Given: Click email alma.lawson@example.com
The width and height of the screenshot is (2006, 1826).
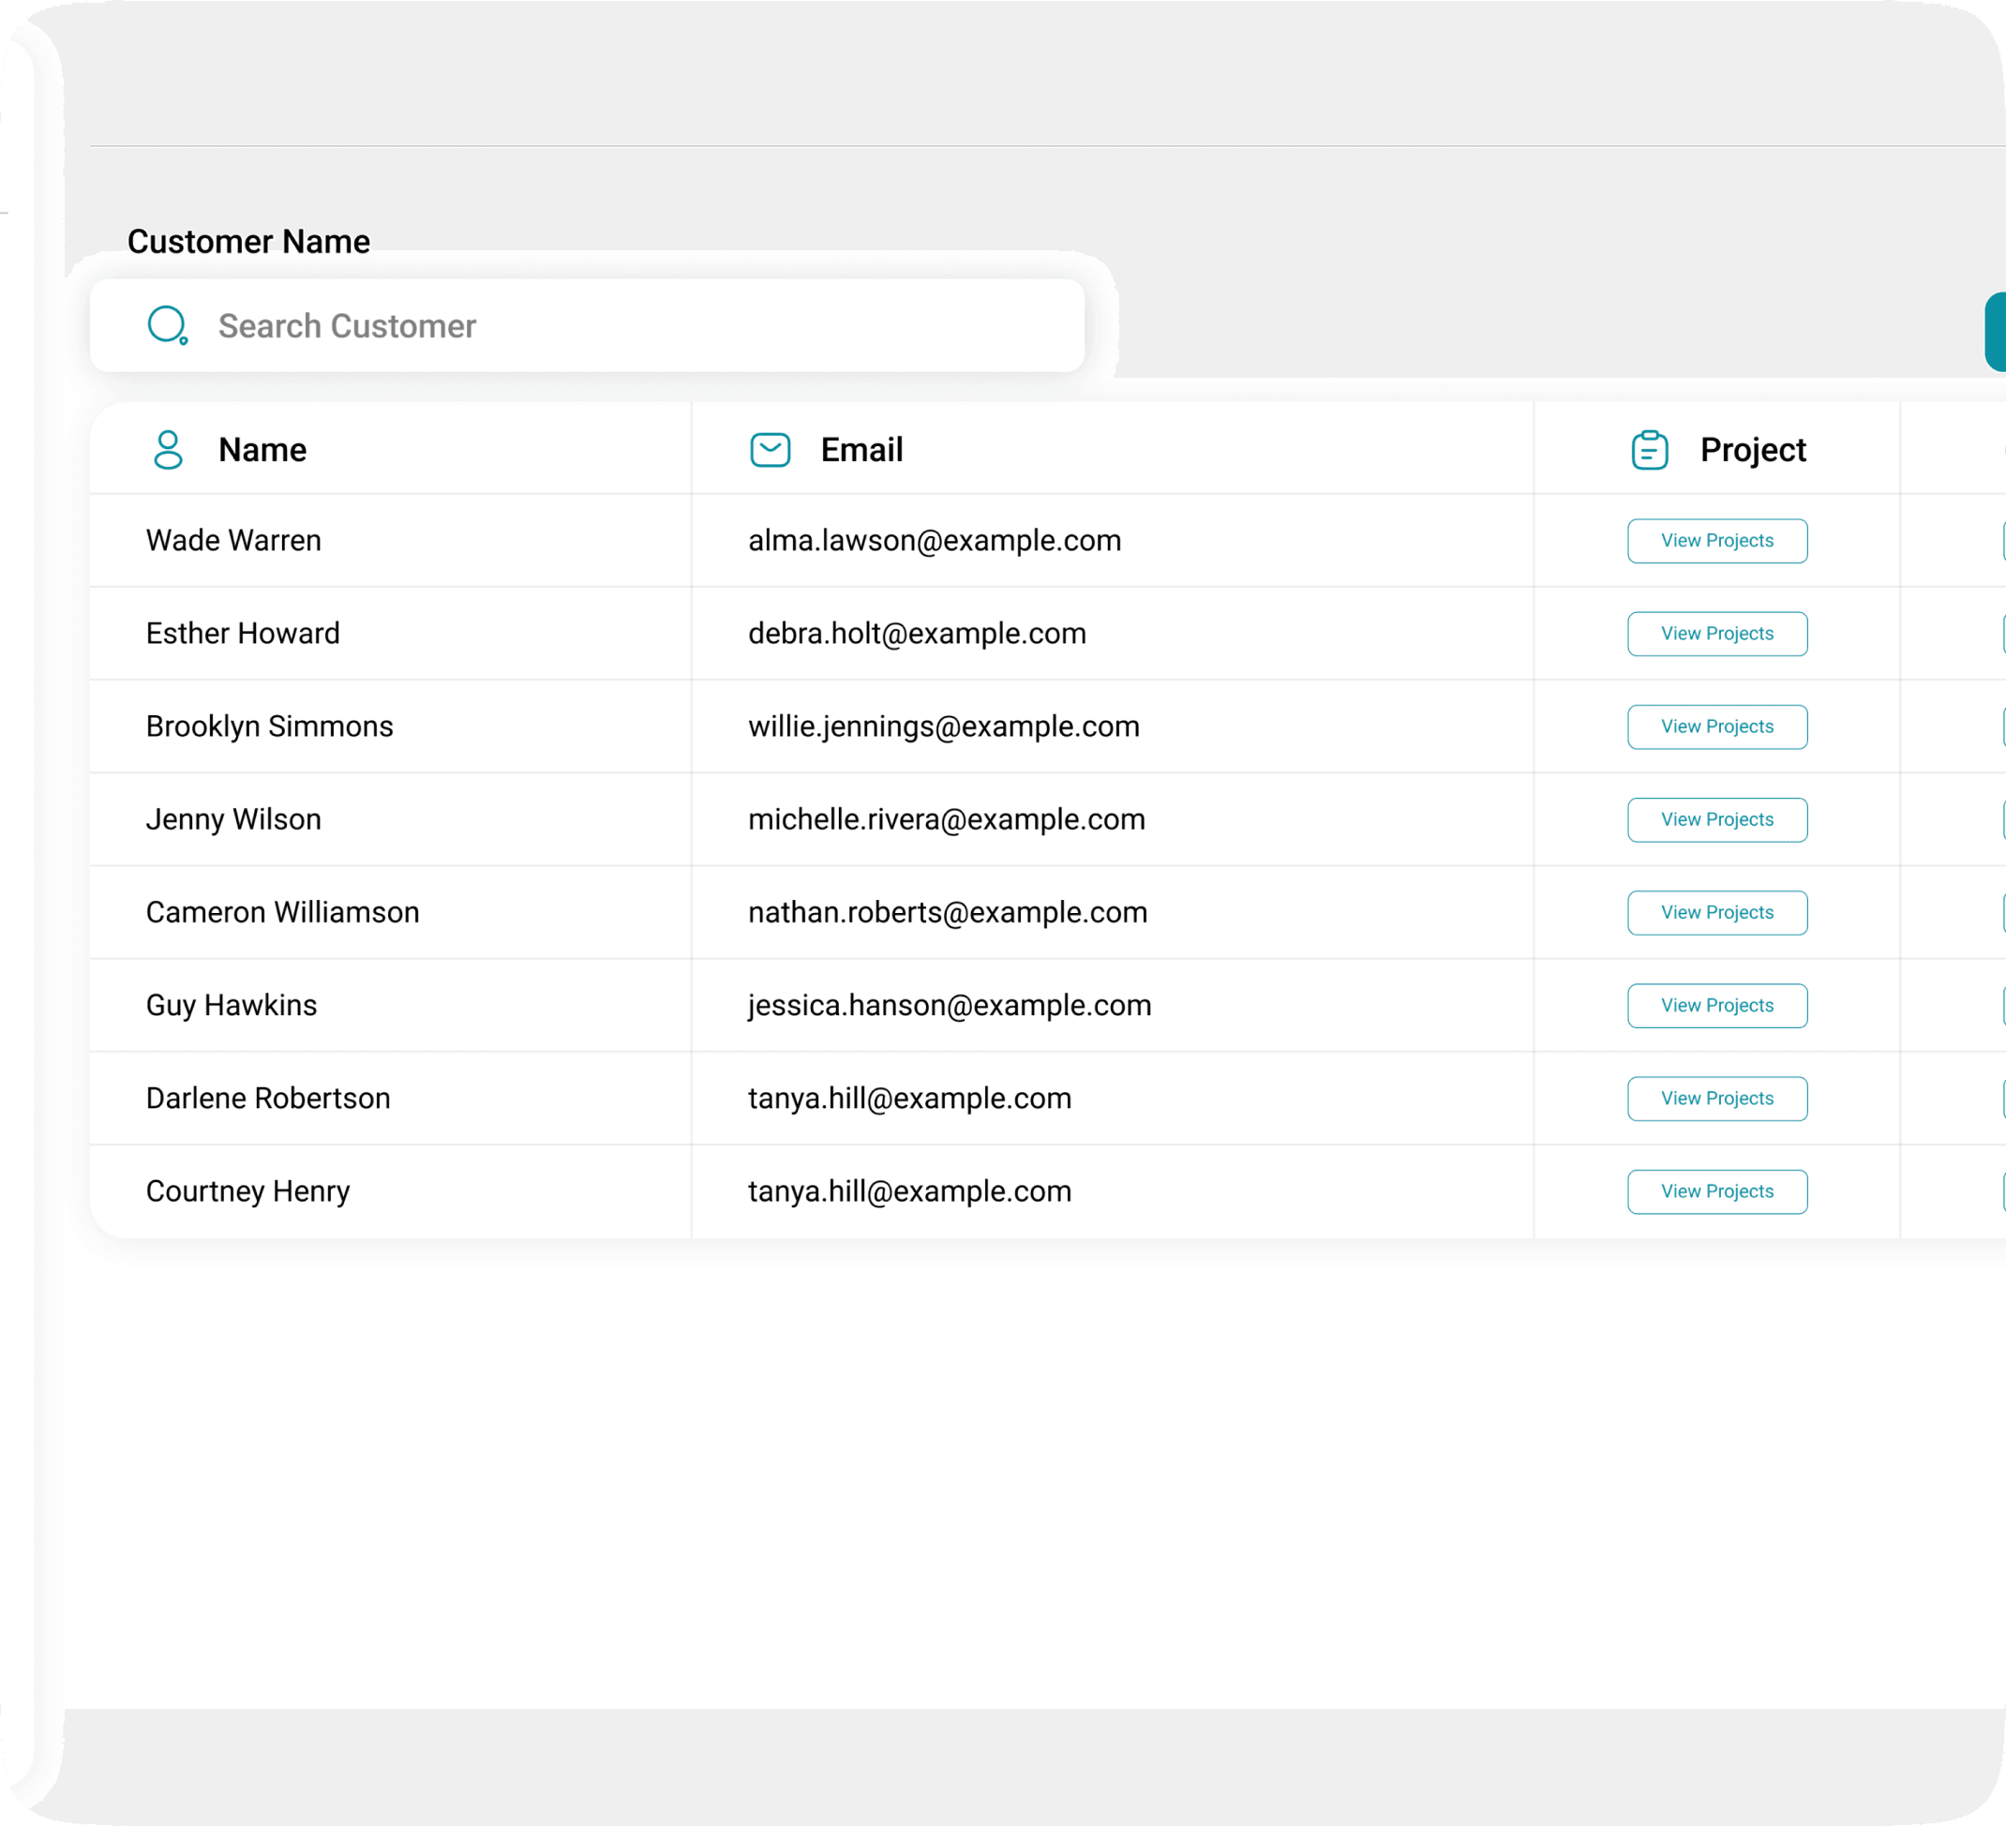Looking at the screenshot, I should (x=935, y=540).
